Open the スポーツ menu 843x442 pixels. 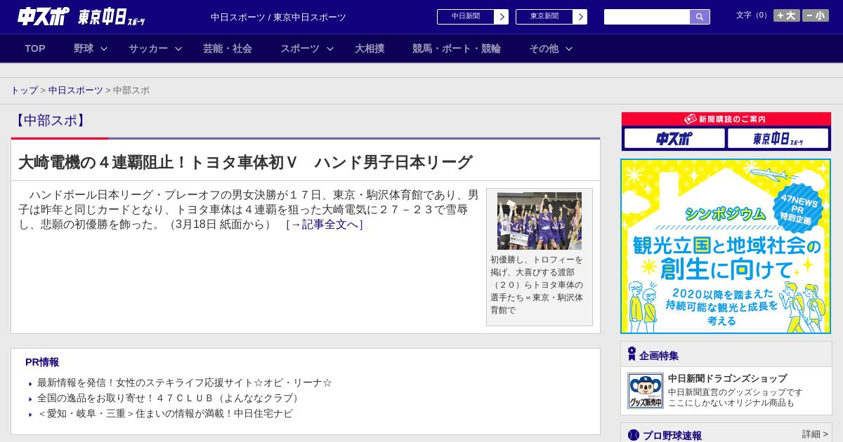[300, 48]
